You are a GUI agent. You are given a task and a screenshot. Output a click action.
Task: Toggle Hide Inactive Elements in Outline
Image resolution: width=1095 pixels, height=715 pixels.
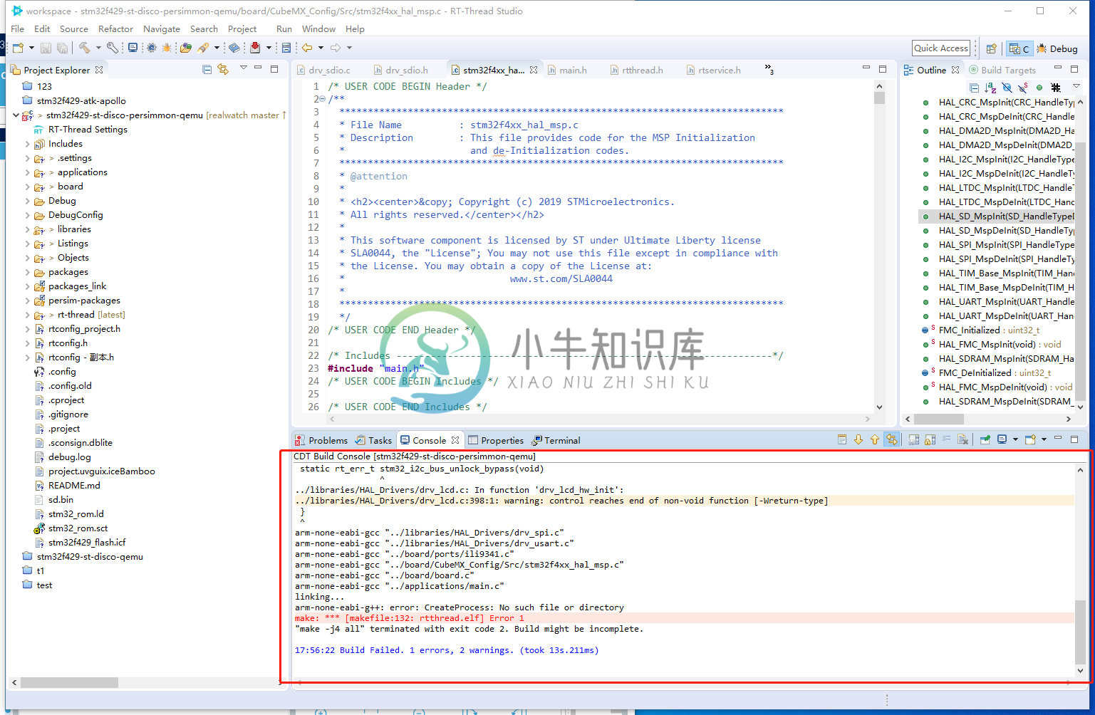tap(1056, 88)
